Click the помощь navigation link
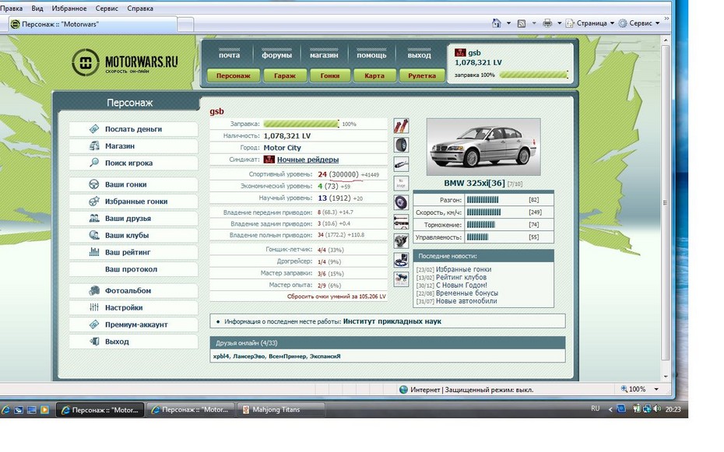This screenshot has width=724, height=452. 371,54
